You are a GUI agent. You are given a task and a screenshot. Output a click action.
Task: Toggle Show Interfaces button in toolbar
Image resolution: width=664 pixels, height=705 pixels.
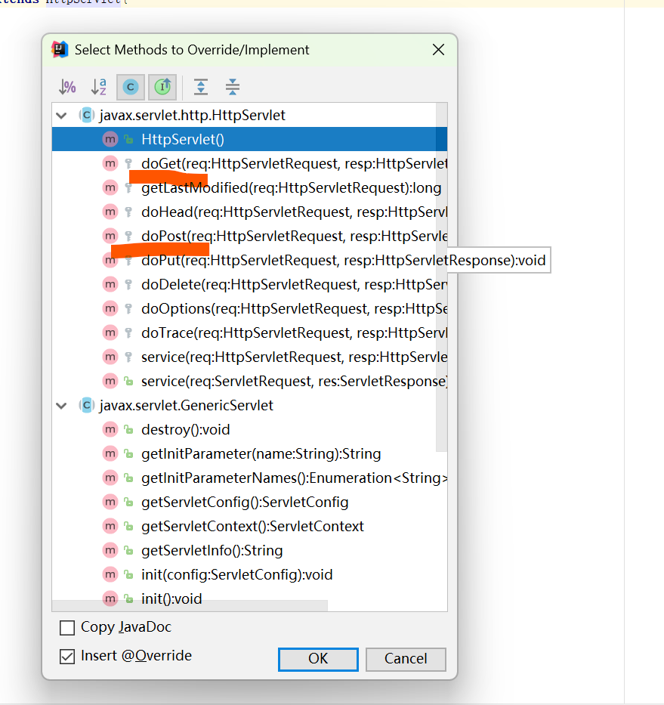162,87
